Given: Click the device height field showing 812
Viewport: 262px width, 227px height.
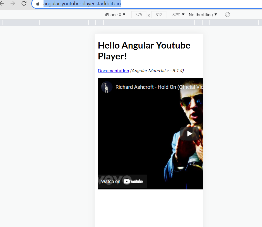Looking at the screenshot, I should coord(158,15).
